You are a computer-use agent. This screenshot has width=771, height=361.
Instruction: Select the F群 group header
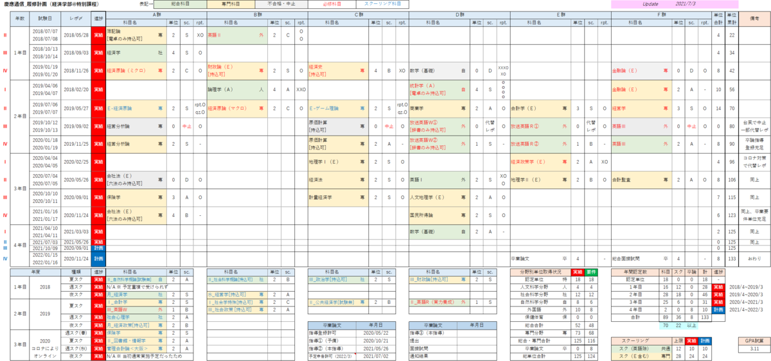pyautogui.click(x=660, y=13)
